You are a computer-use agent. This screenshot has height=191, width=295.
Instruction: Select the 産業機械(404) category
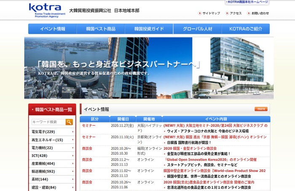(43, 164)
